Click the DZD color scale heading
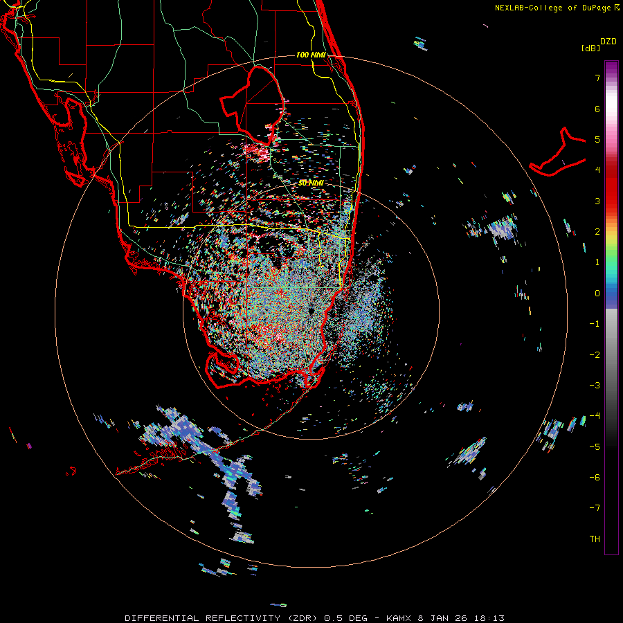This screenshot has width=623, height=623. 608,42
